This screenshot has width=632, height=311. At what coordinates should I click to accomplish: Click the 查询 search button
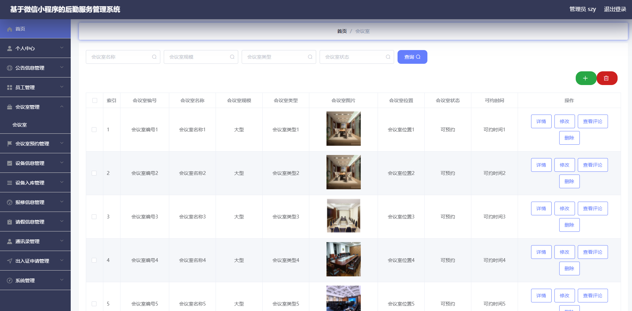pos(412,57)
